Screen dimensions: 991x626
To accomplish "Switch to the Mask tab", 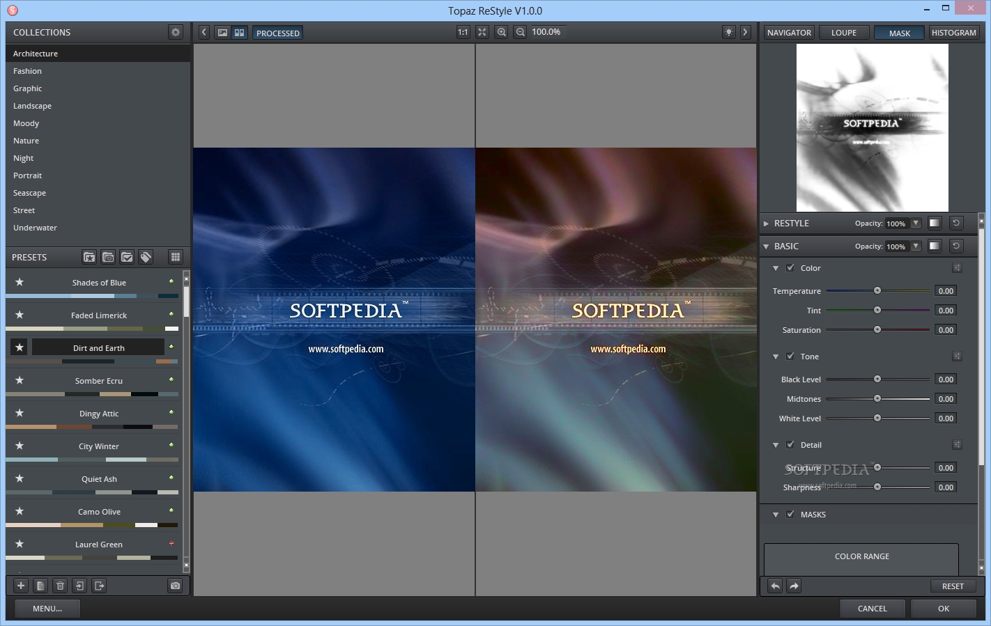I will tap(899, 33).
